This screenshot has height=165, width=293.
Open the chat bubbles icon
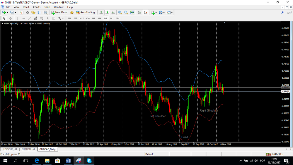point(289,12)
